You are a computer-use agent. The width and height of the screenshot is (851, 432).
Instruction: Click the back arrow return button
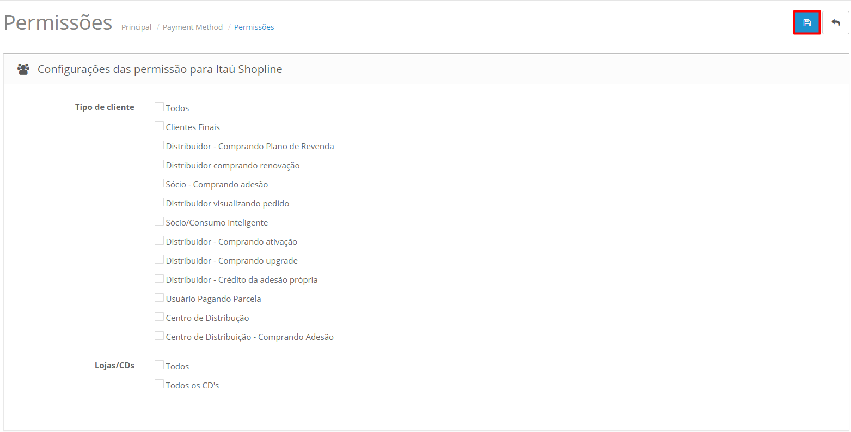(835, 23)
